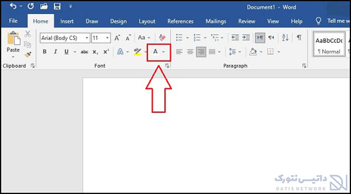351x194 pixels.
Task: Toggle Bold formatting
Action: click(45, 52)
